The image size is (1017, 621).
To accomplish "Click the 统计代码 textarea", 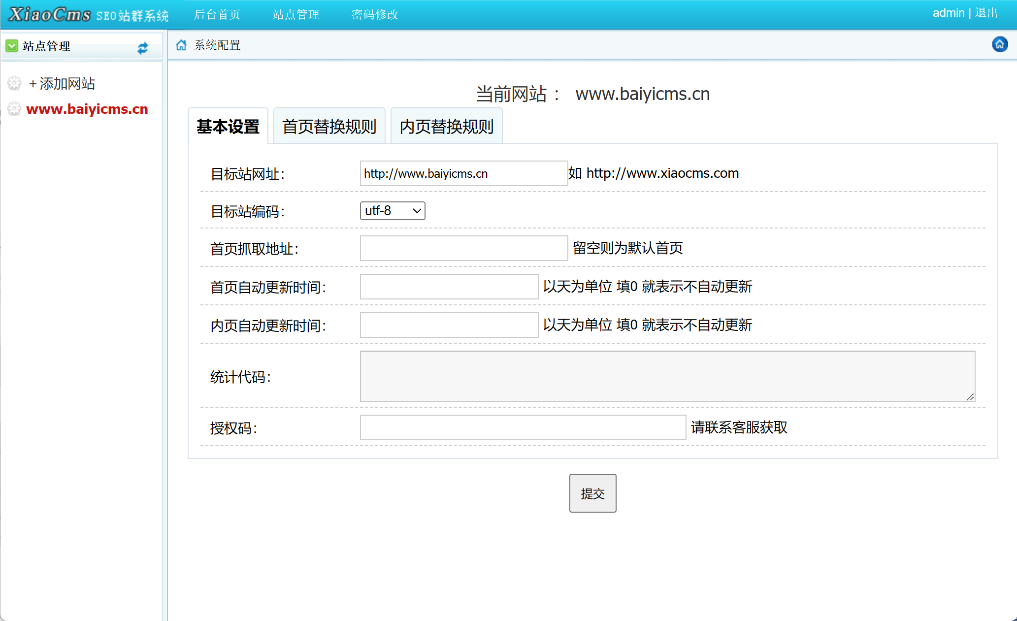I will tap(667, 376).
